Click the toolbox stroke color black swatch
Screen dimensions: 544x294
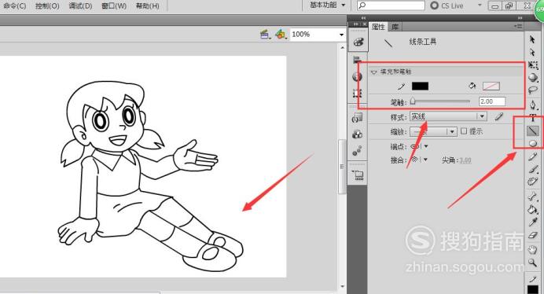pyautogui.click(x=532, y=289)
